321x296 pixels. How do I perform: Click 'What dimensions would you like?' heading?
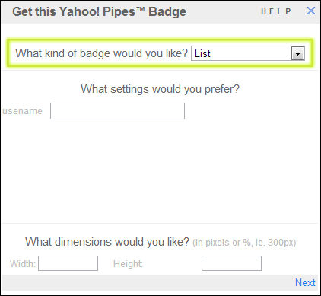click(107, 242)
